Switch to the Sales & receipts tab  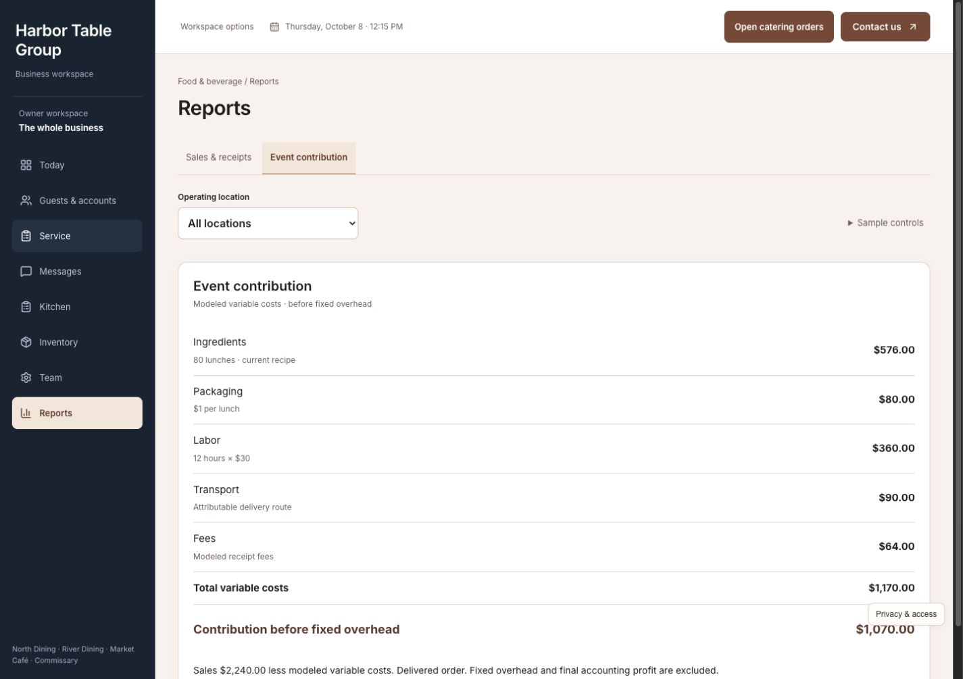pyautogui.click(x=218, y=157)
